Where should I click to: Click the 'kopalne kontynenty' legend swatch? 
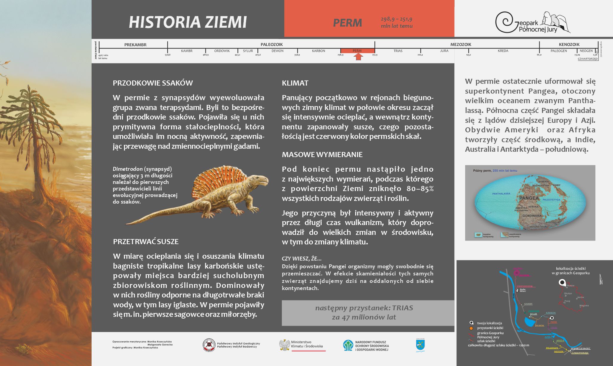pos(478,235)
